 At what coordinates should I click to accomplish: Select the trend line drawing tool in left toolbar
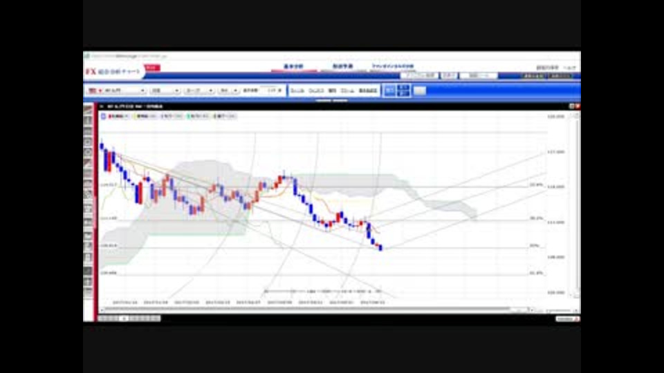click(x=88, y=110)
